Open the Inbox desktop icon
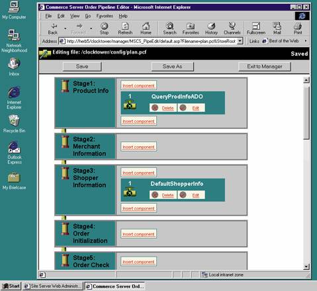Image resolution: width=317 pixels, height=291 pixels. [14, 67]
